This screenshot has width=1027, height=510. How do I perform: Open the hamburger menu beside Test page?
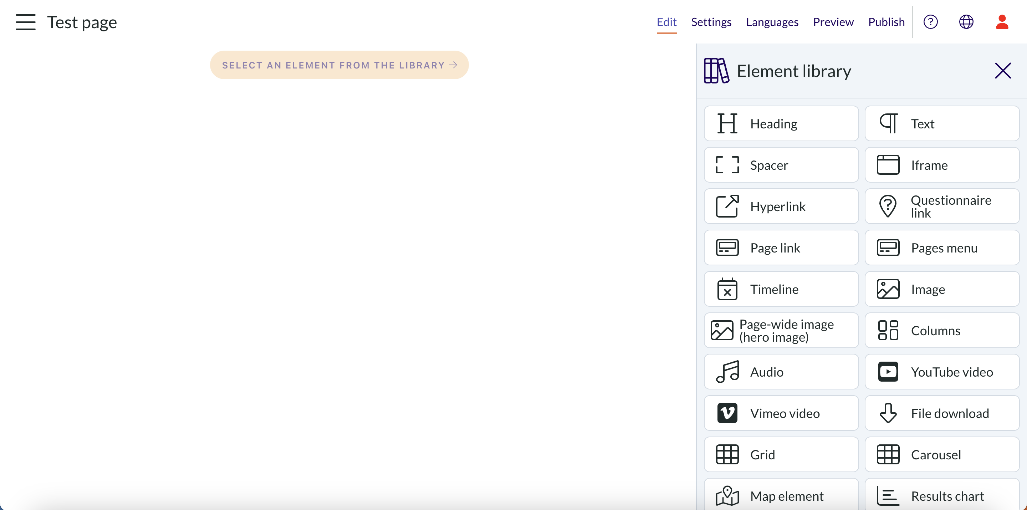26,22
